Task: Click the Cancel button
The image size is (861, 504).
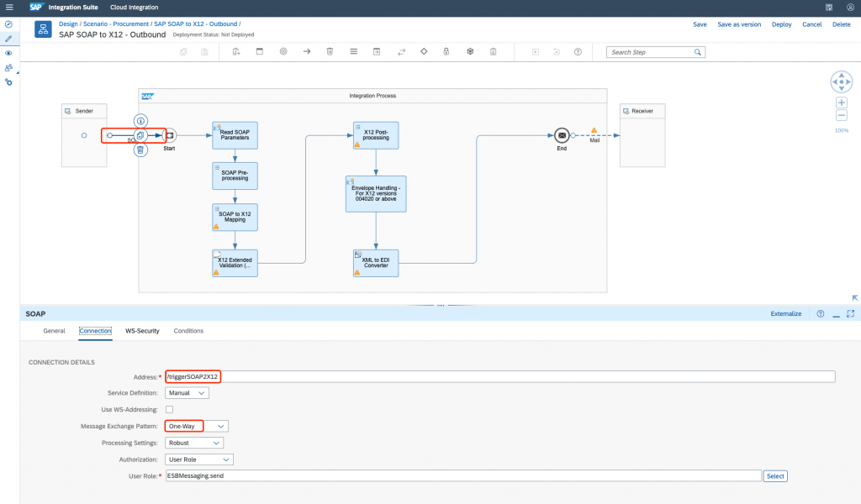Action: point(811,24)
